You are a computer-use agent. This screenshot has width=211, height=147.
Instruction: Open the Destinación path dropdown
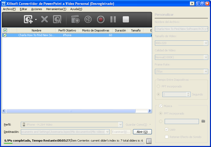(x=107, y=132)
